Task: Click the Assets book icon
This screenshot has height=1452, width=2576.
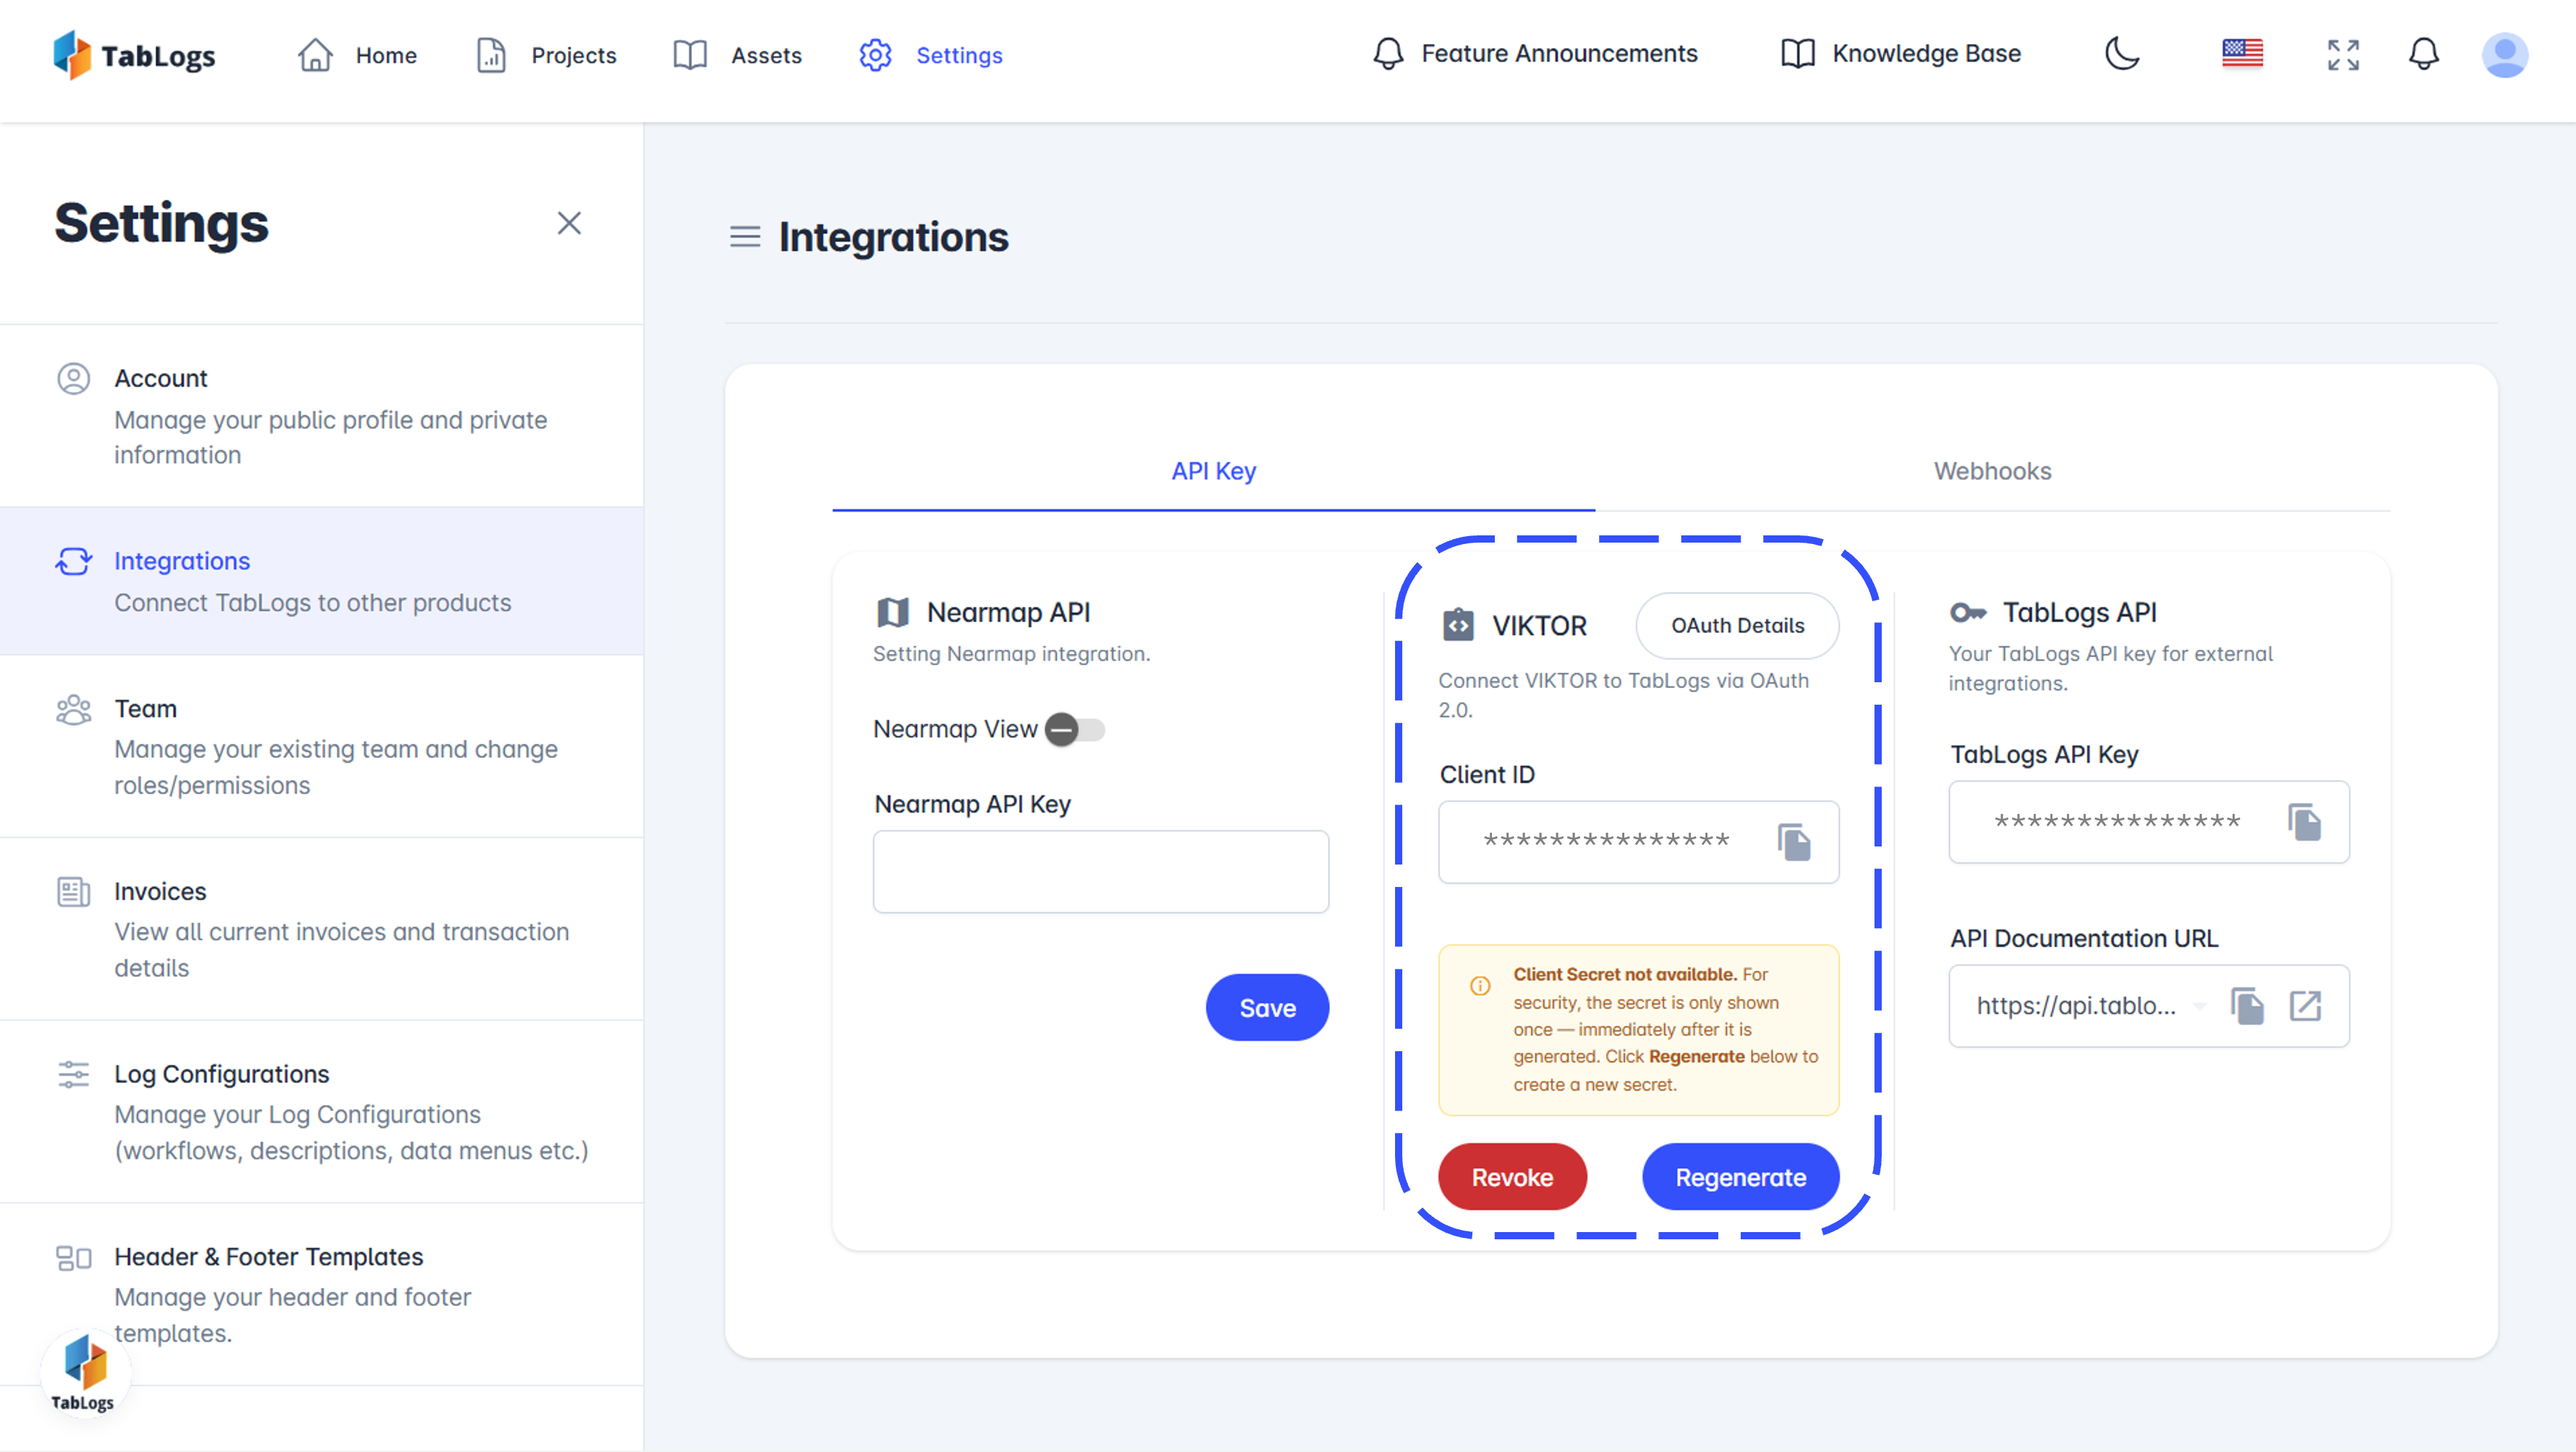Action: 690,55
